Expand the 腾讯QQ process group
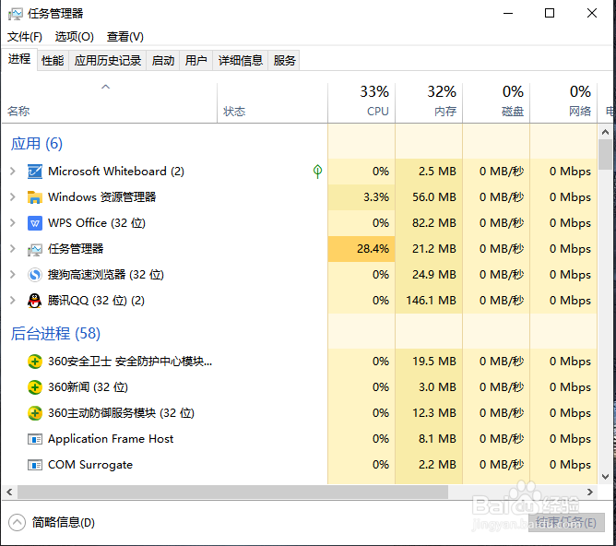Screen dimensions: 616x546 pos(13,301)
